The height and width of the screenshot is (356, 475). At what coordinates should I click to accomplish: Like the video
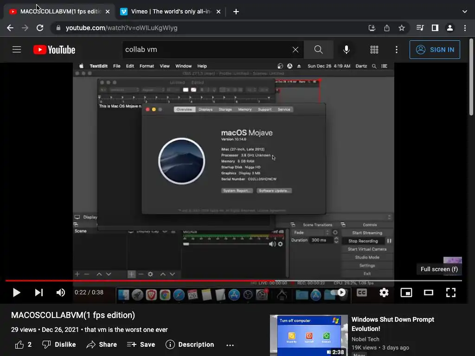pyautogui.click(x=23, y=344)
